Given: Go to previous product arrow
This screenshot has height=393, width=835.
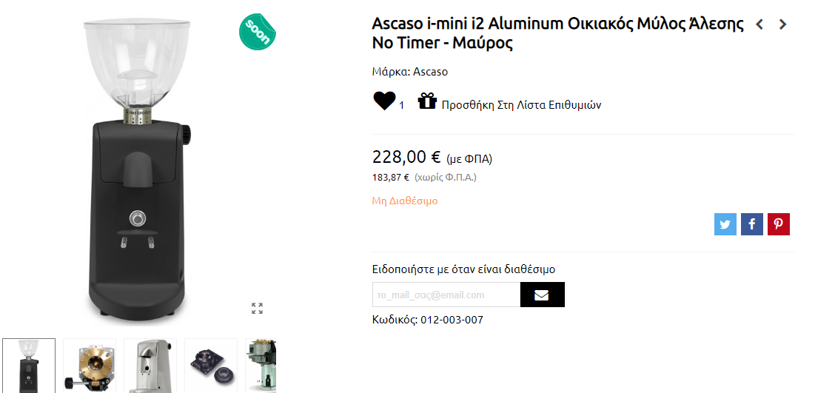Looking at the screenshot, I should click(759, 24).
